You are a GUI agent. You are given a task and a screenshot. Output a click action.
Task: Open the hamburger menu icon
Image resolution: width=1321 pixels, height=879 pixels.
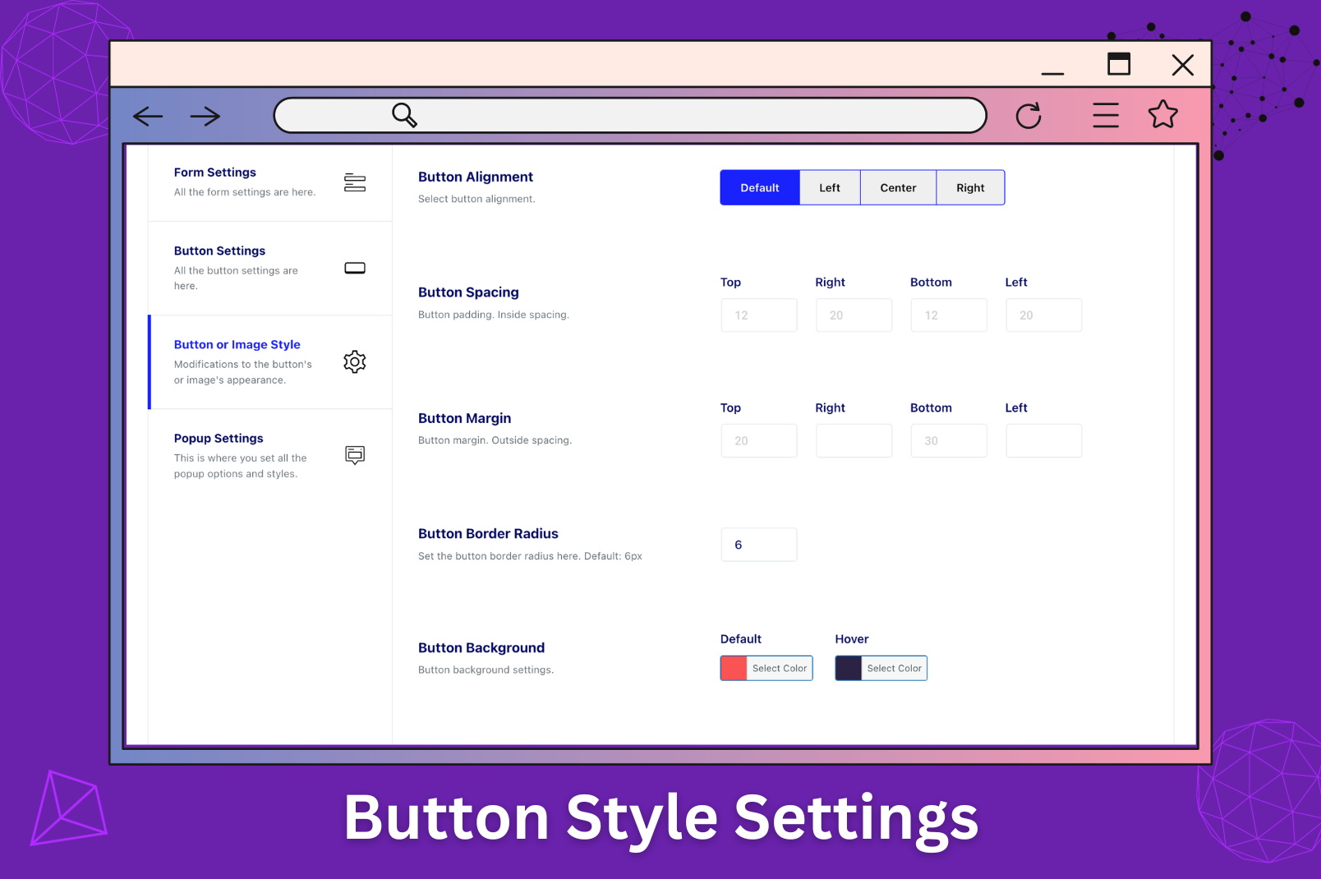point(1106,115)
